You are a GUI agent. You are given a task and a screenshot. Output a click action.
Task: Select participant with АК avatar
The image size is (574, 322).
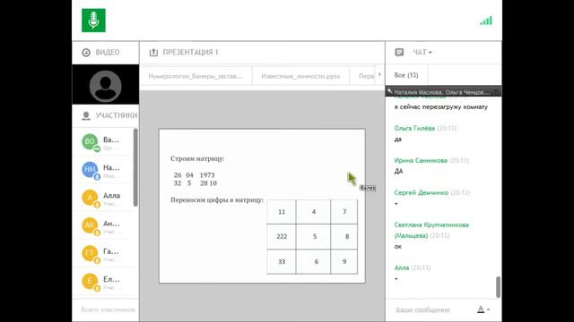[101, 225]
